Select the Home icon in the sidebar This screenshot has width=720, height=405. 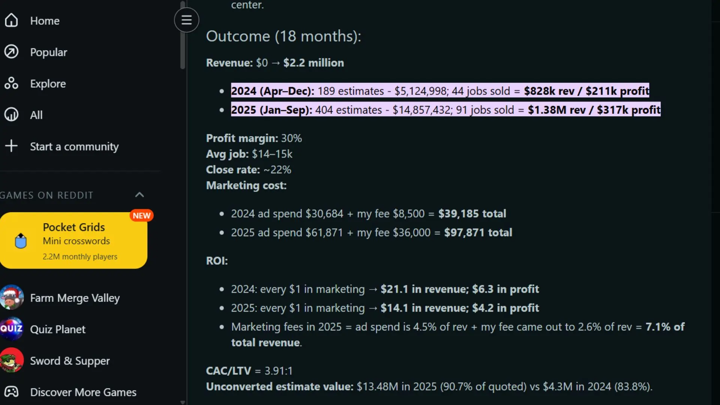[x=11, y=21]
